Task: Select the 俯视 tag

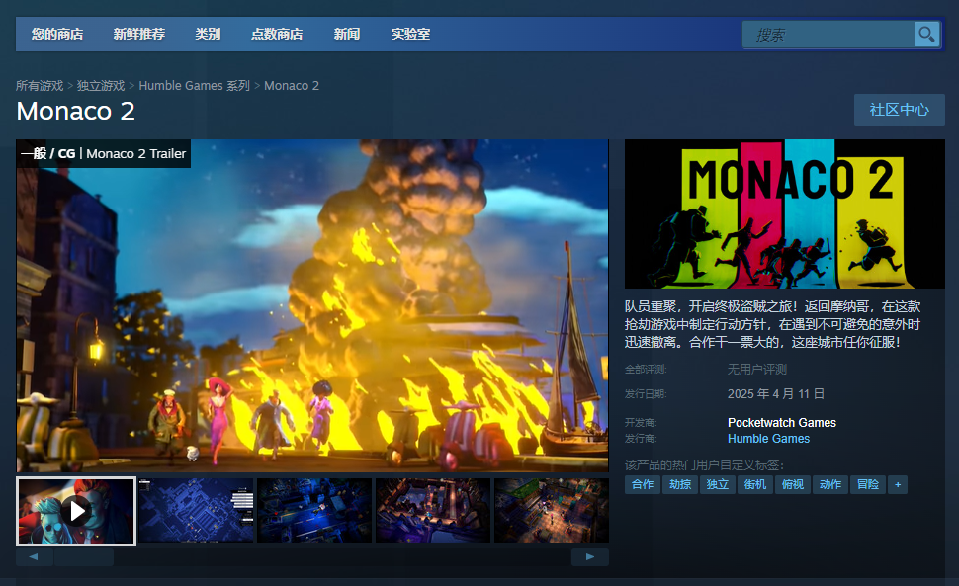Action: [793, 484]
